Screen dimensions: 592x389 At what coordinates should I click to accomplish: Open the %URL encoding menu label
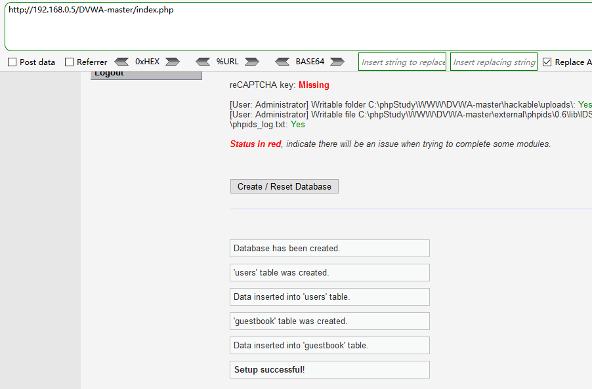[x=227, y=62]
